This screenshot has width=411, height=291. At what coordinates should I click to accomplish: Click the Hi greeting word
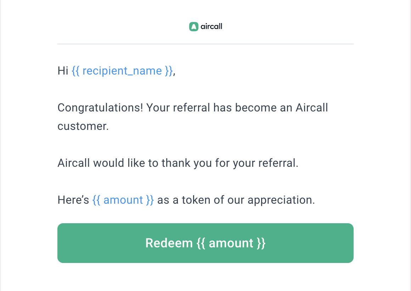click(x=63, y=71)
